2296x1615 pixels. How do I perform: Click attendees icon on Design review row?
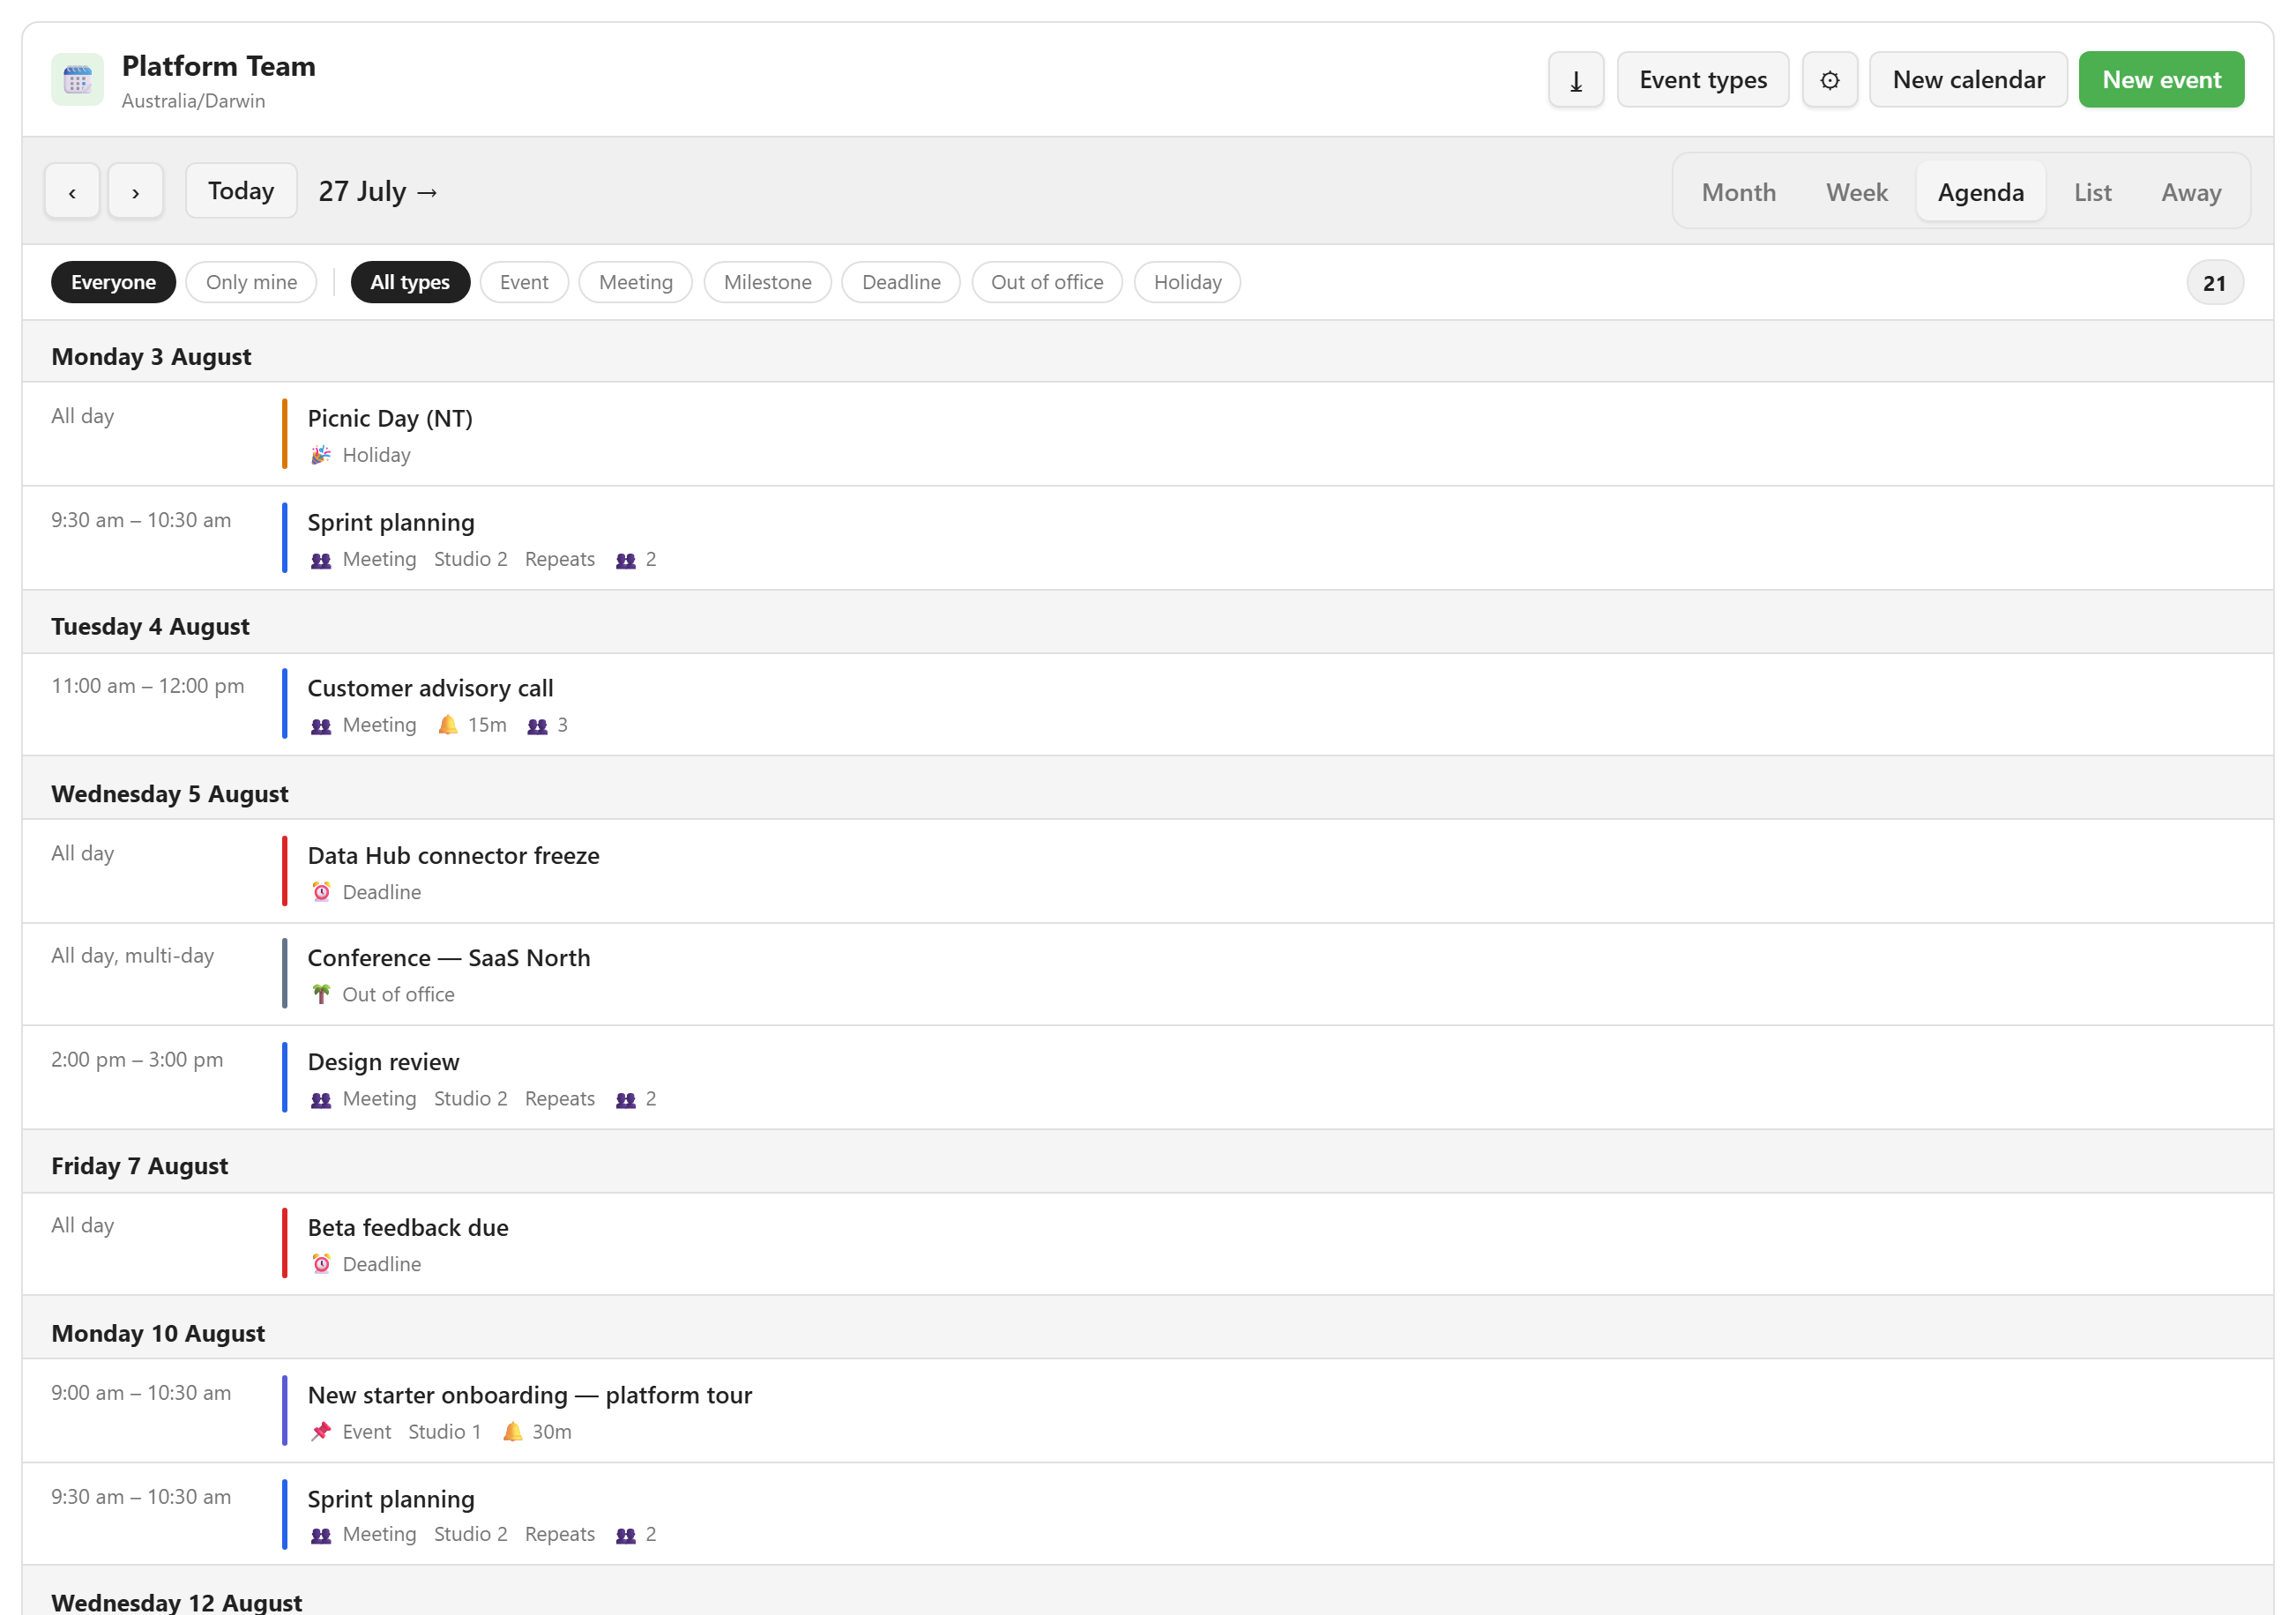(x=626, y=1099)
